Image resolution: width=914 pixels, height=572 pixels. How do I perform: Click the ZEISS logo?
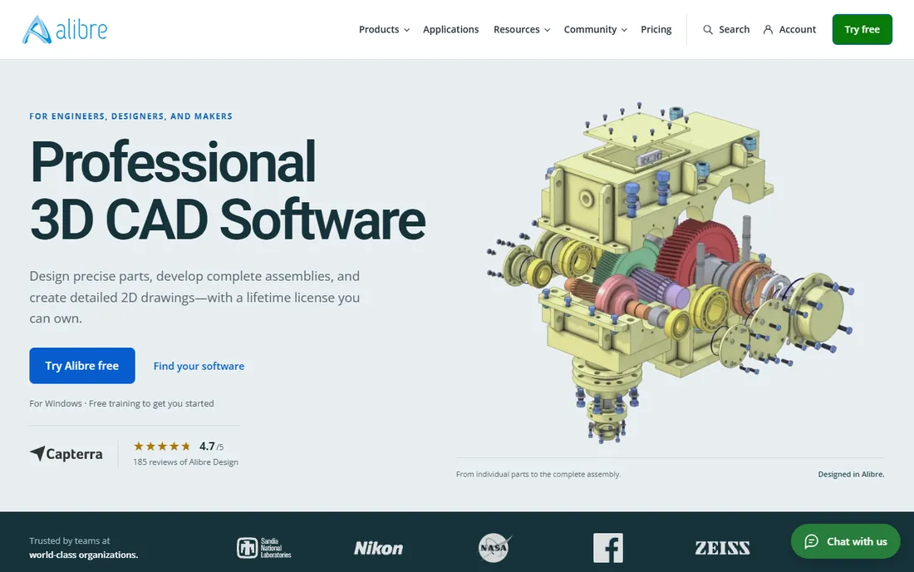722,548
